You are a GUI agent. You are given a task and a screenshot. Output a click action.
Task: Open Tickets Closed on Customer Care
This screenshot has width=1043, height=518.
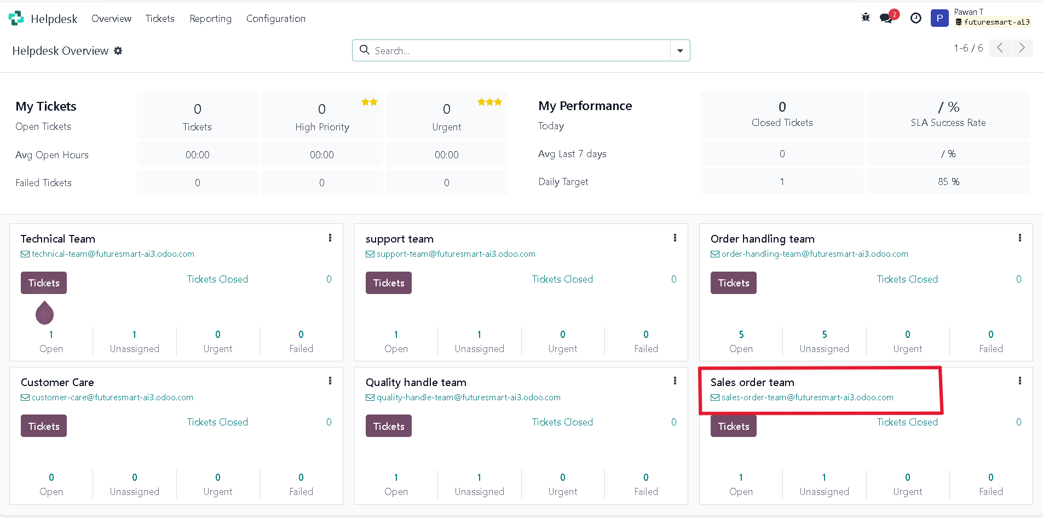click(x=217, y=422)
